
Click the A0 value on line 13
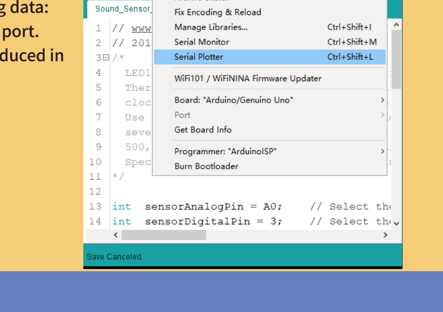269,207
